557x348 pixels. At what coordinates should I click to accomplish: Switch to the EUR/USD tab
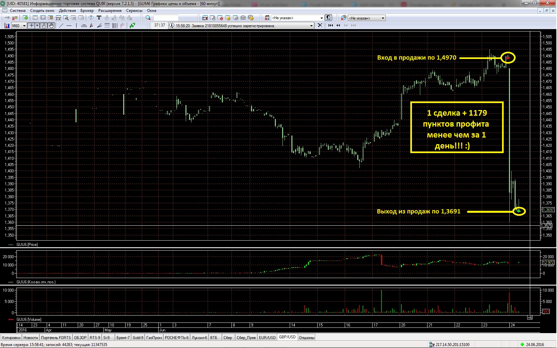(267, 337)
